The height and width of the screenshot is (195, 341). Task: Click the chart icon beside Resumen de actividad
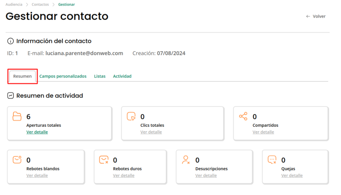coord(11,95)
